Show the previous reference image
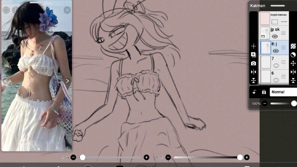This screenshot has width=297, height=167. click(x=6, y=81)
